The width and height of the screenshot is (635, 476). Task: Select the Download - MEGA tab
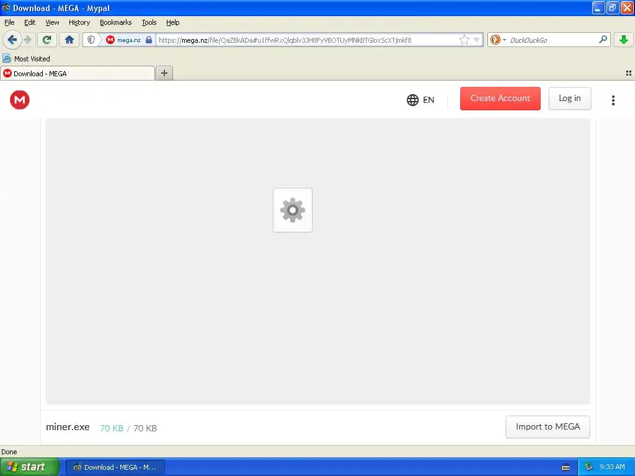tap(78, 73)
